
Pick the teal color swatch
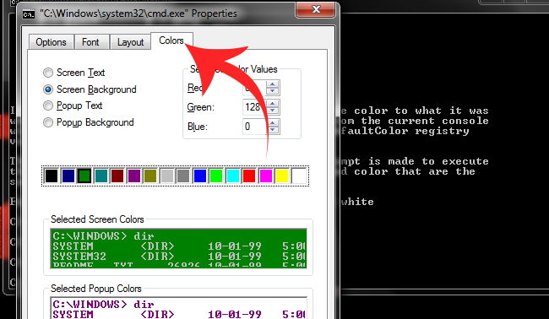pyautogui.click(x=101, y=176)
